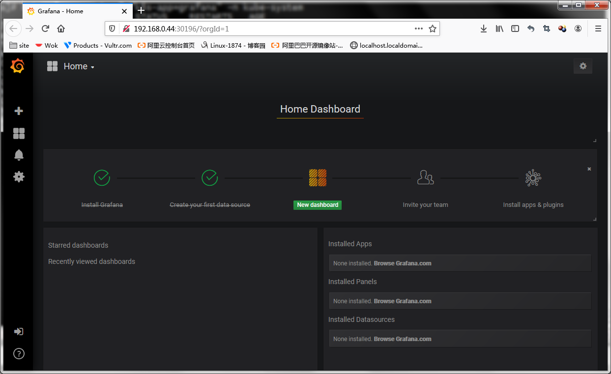Viewport: 611px width, 374px height.
Task: Click the Recently viewed dashboards heading
Action: pyautogui.click(x=91, y=261)
